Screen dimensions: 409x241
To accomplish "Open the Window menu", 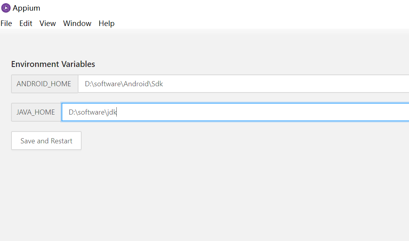I will click(x=77, y=24).
